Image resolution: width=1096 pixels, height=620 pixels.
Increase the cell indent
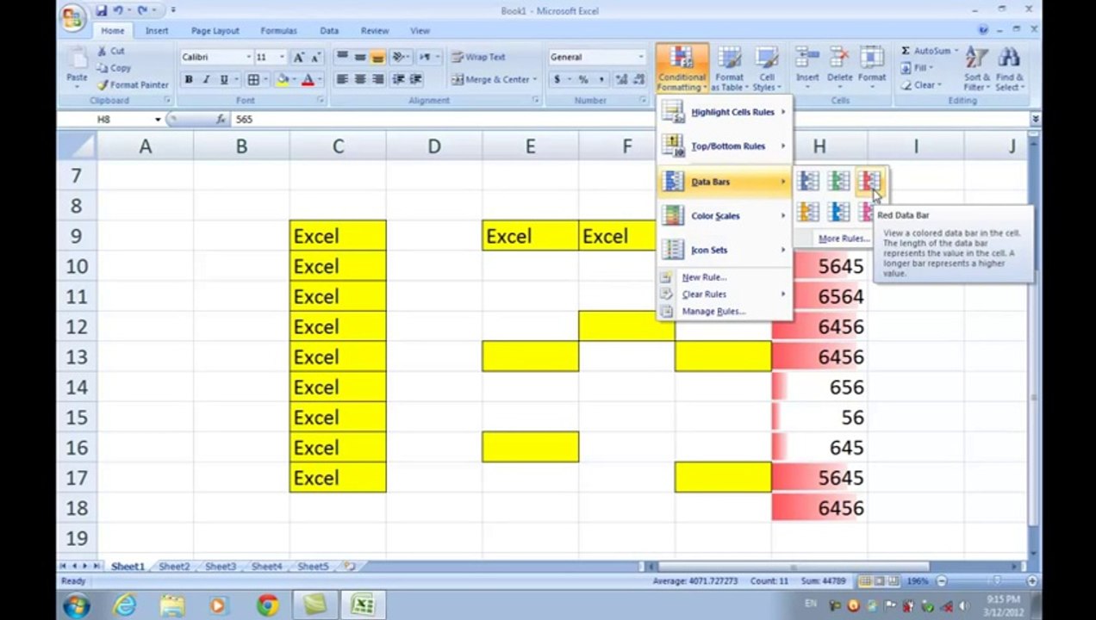(x=416, y=79)
